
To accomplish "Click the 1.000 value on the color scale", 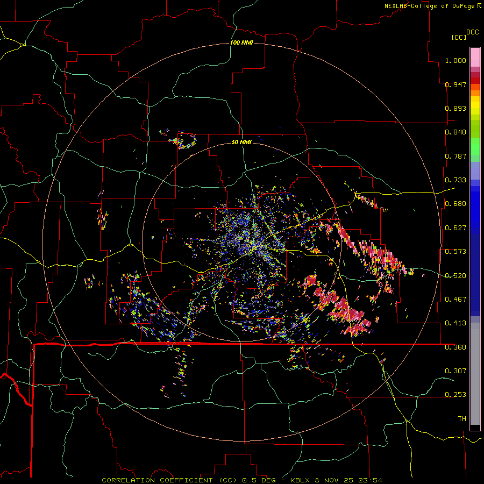I will 455,60.
